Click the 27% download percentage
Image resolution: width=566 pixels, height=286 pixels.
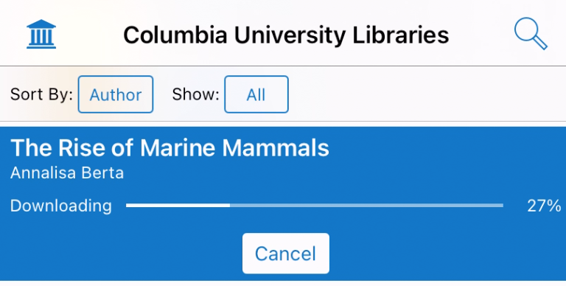tap(544, 206)
